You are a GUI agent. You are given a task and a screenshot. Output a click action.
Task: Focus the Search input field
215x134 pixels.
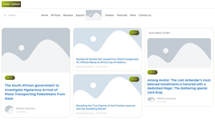(19, 15)
